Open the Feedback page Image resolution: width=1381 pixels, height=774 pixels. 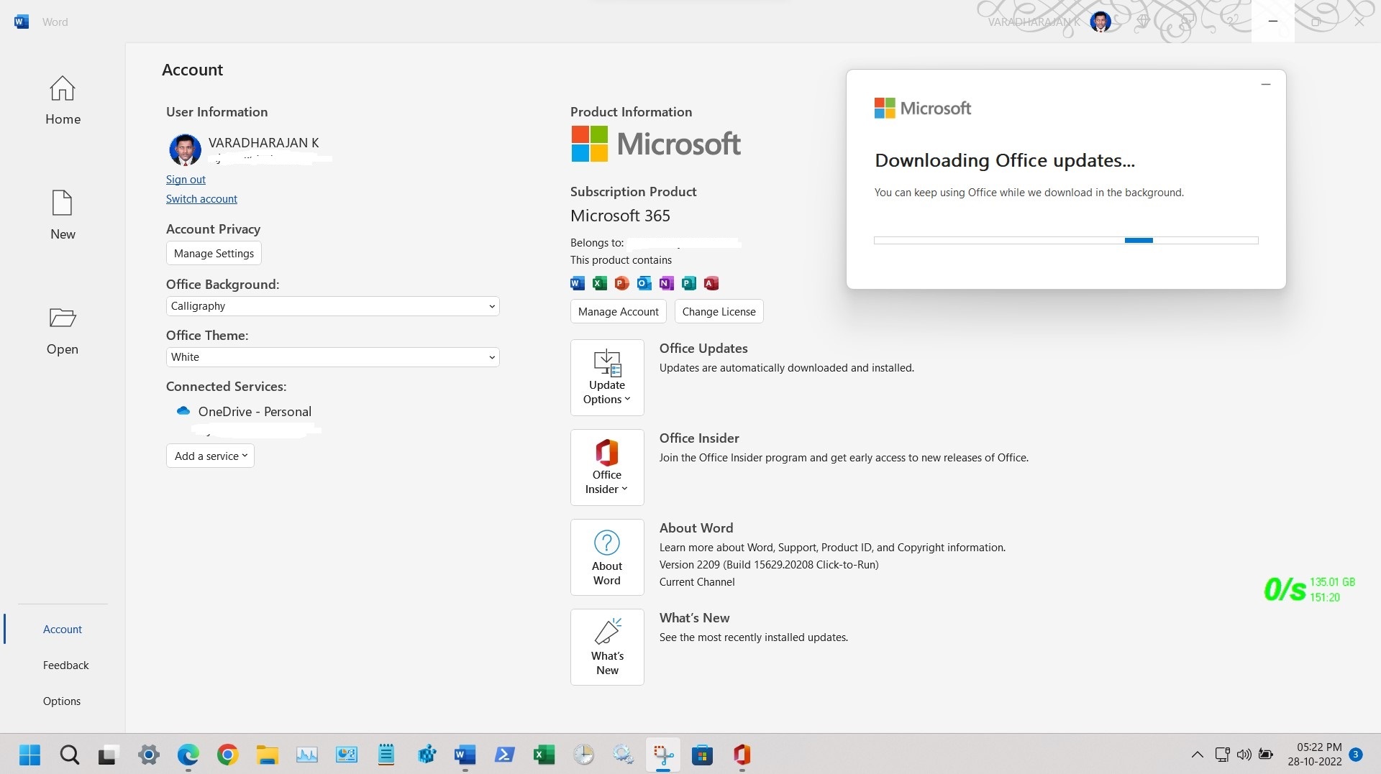[65, 665]
